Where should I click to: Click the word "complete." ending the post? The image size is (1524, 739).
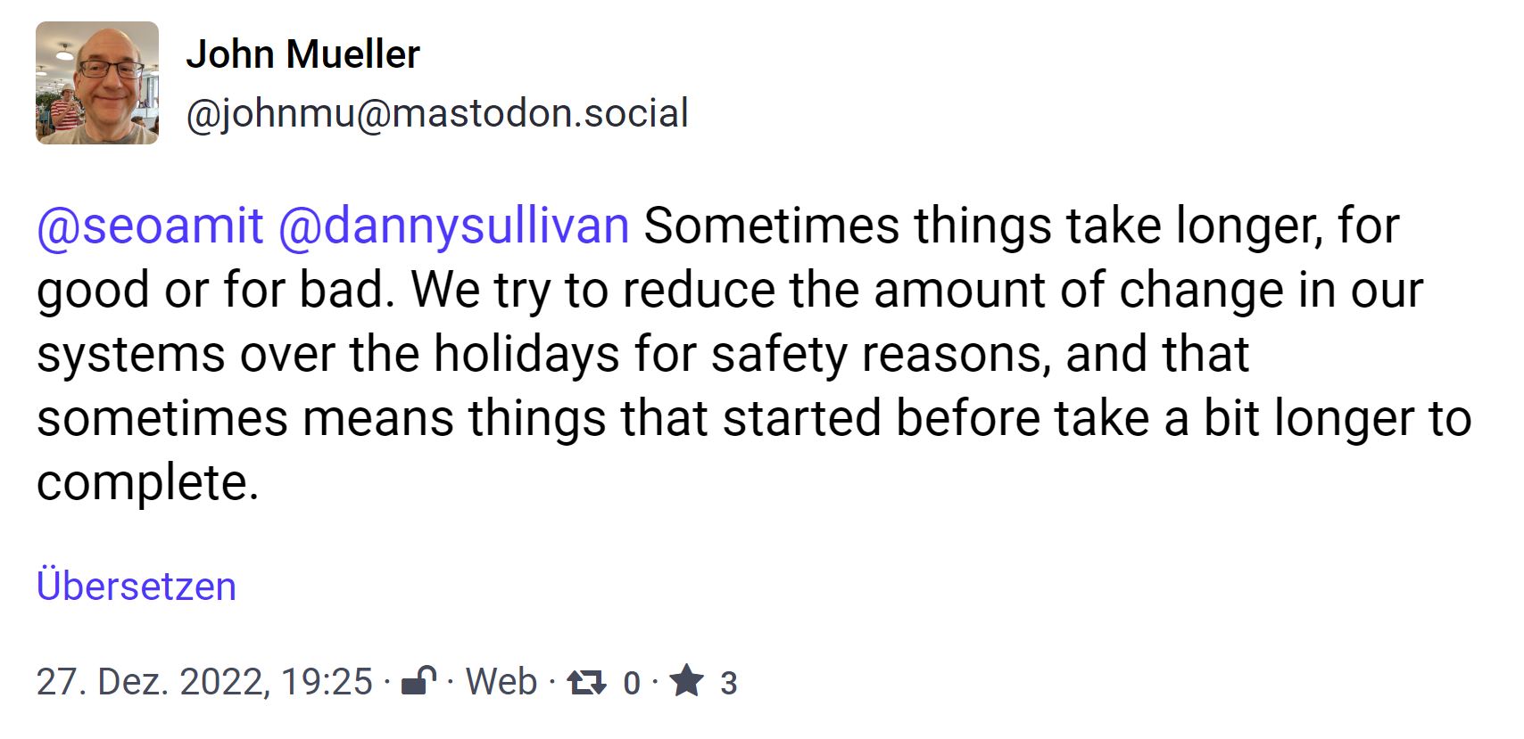click(148, 483)
